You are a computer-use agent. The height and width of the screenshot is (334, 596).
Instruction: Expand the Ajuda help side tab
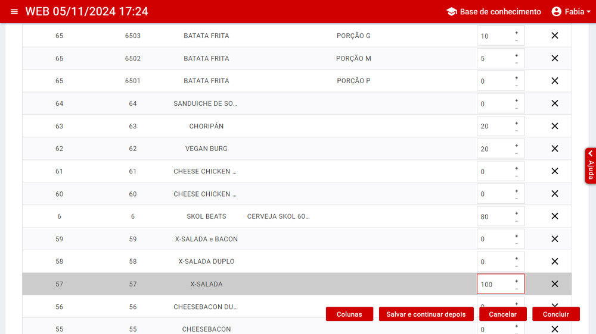pos(590,166)
